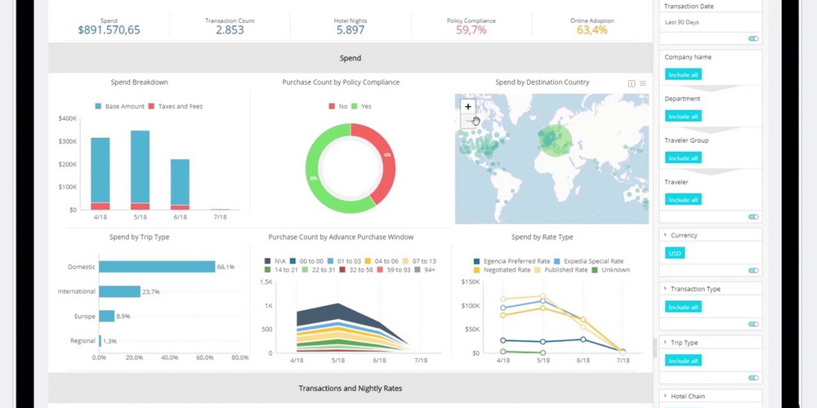Toggle the Transaction Type filter switch
This screenshot has width=817, height=408.
(x=753, y=324)
